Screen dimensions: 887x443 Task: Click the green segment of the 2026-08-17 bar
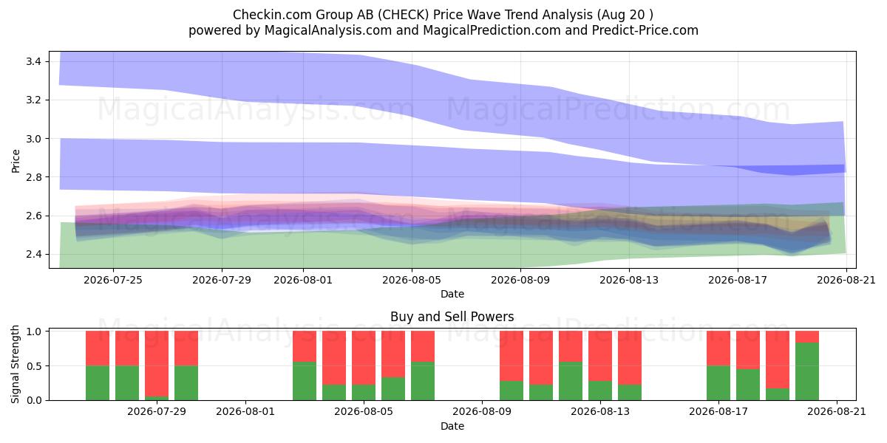[718, 382]
